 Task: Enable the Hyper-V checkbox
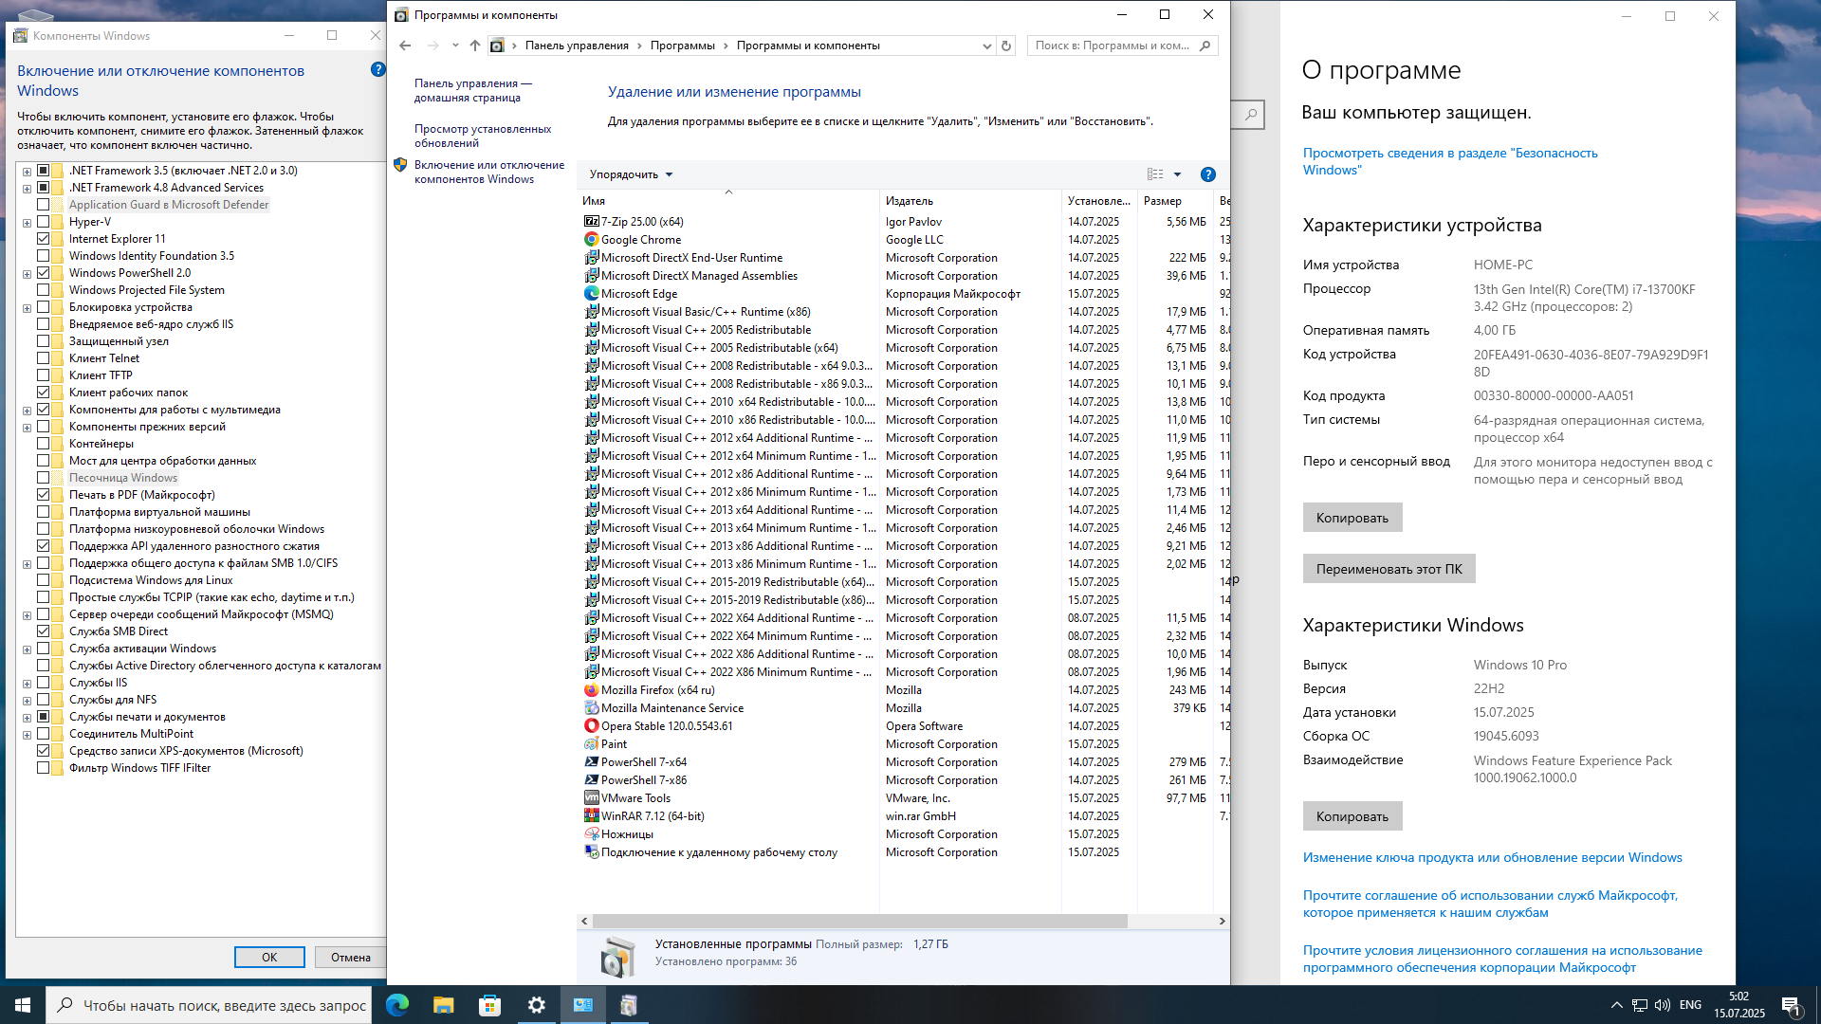pyautogui.click(x=44, y=222)
